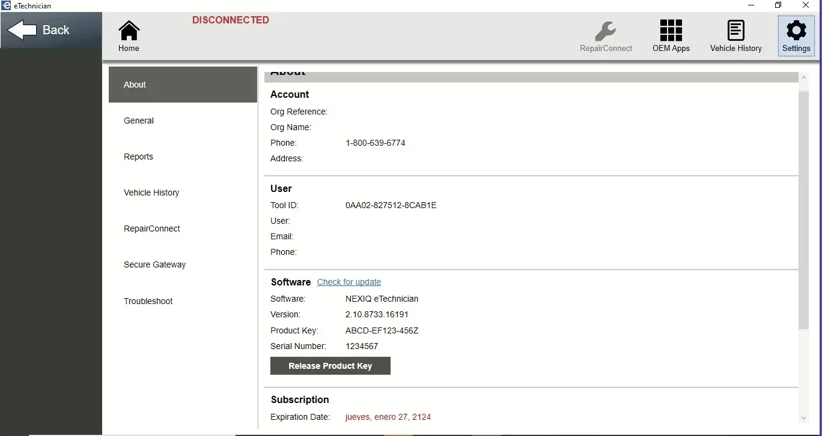
Task: Open the Reports settings tab
Action: coord(183,157)
